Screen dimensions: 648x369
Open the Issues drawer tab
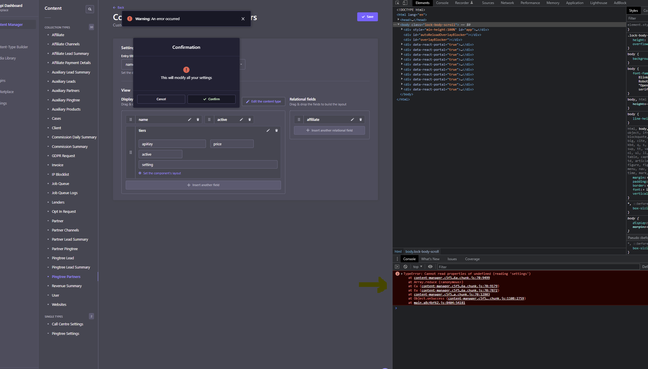[x=452, y=259]
